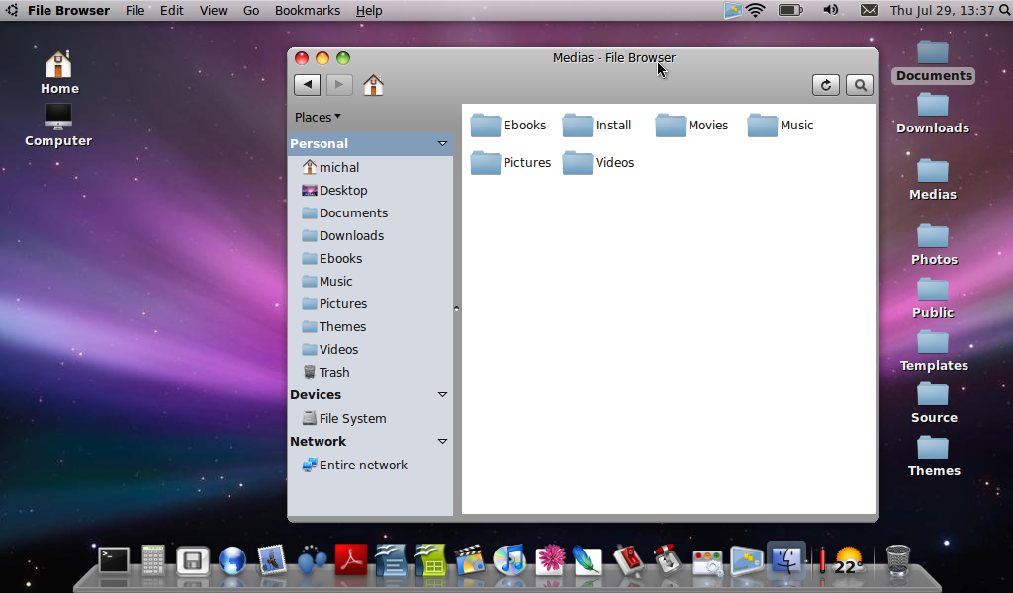1013x593 pixels.
Task: Open the volume control in menu bar
Action: point(831,10)
